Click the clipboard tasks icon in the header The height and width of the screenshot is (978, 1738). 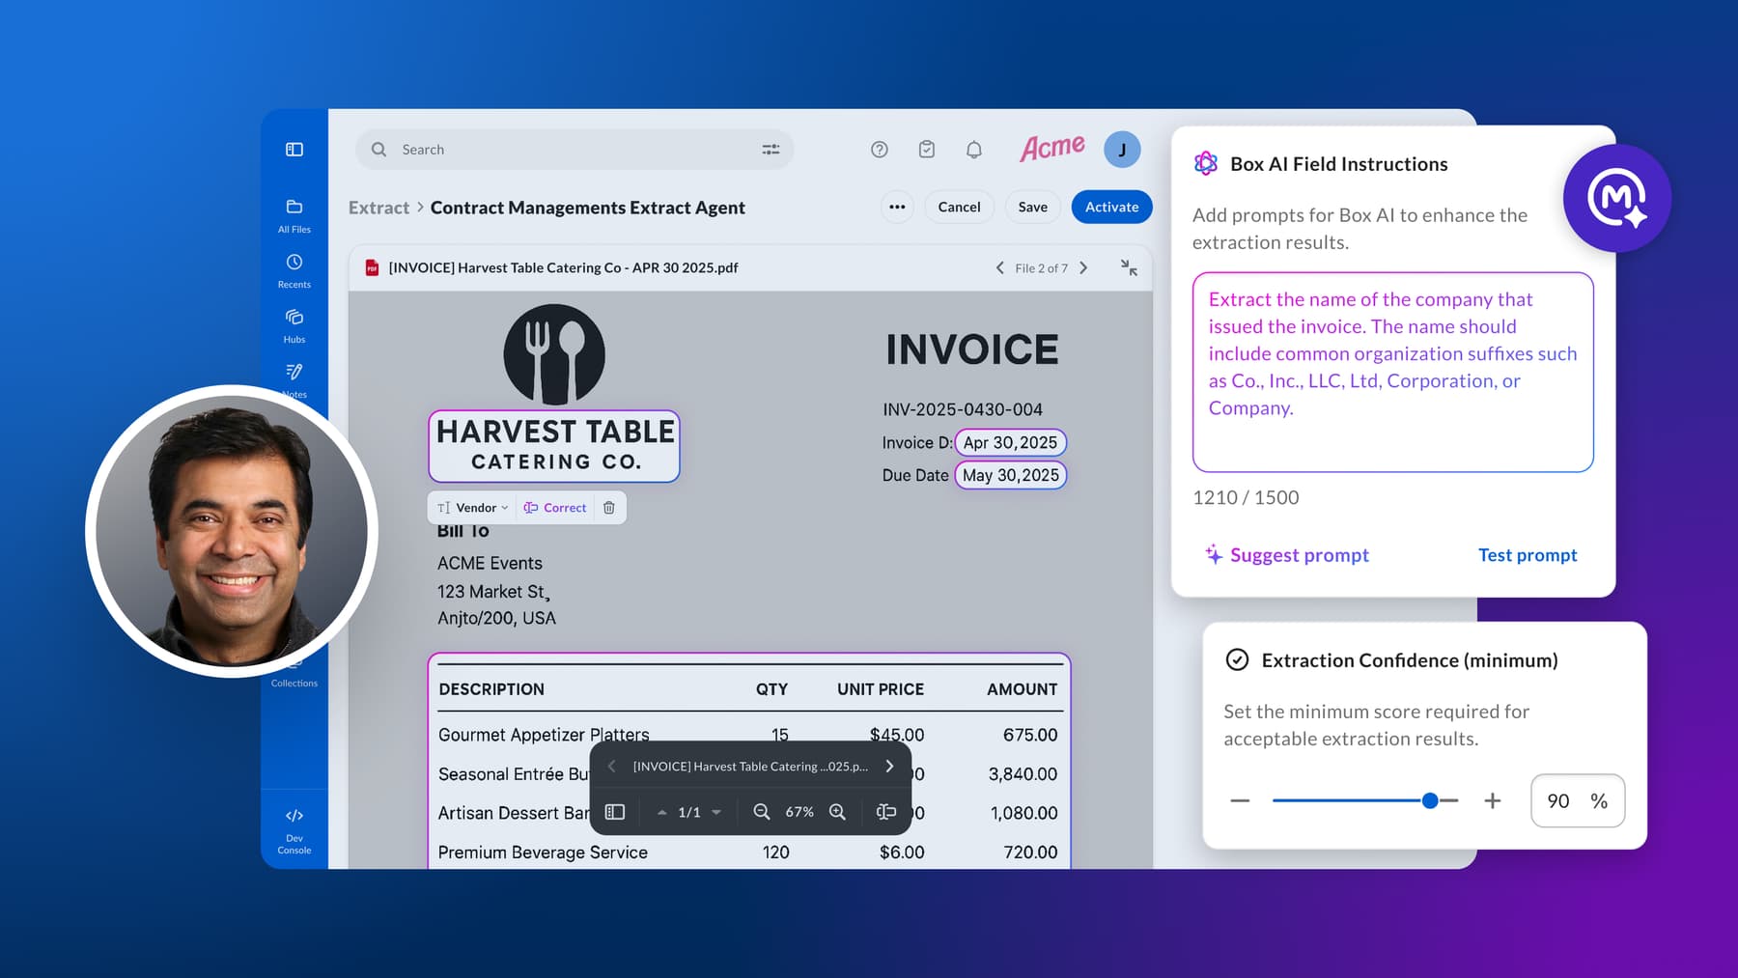926,149
